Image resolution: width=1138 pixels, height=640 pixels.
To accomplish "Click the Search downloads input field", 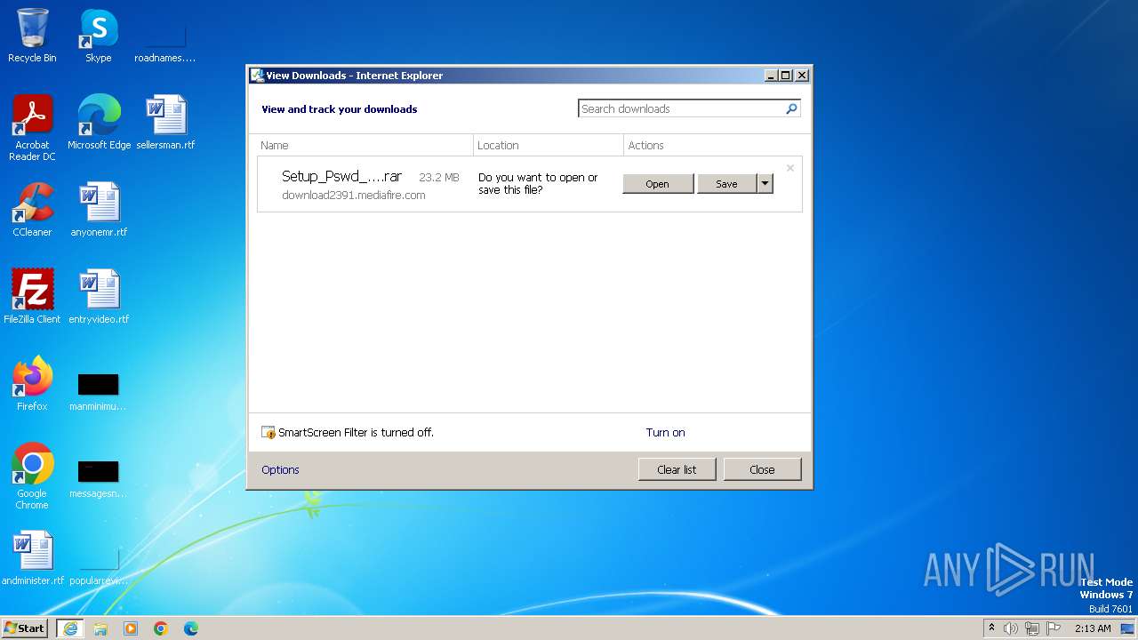I will [x=681, y=108].
